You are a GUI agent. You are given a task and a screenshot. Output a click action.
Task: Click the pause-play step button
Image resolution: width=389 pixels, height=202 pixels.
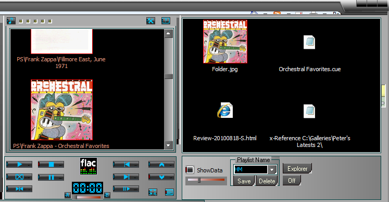click(126, 189)
